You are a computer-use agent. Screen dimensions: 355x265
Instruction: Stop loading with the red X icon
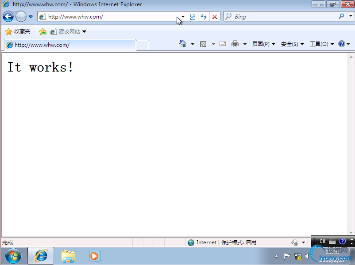tap(215, 17)
